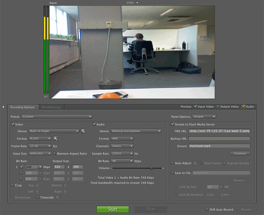Open the Panel Options dropdown
Screen dimensions: 264x215
[204, 117]
